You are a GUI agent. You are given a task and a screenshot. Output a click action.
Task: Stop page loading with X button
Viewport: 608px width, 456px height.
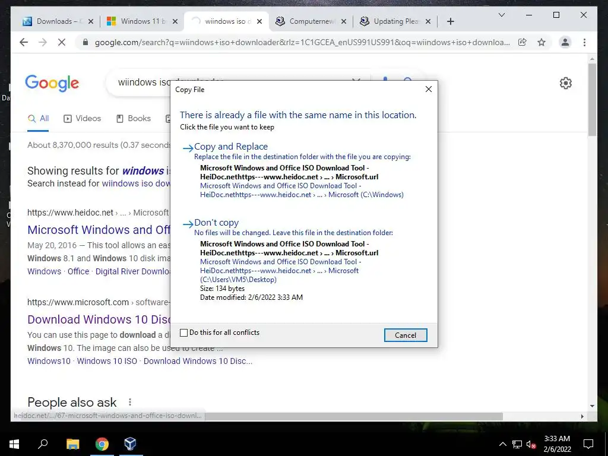(x=62, y=42)
